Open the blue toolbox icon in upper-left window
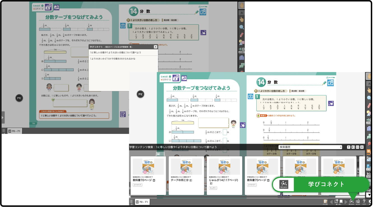This screenshot has height=207, width=380. point(241,58)
